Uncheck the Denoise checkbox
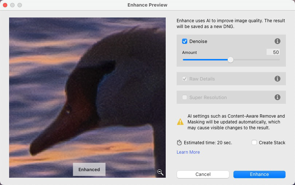The height and width of the screenshot is (185, 295). [x=185, y=41]
